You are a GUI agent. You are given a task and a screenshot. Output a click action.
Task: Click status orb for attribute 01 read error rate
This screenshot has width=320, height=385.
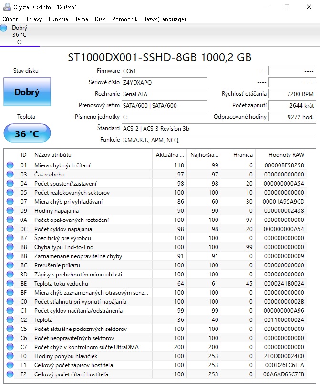click(10, 165)
